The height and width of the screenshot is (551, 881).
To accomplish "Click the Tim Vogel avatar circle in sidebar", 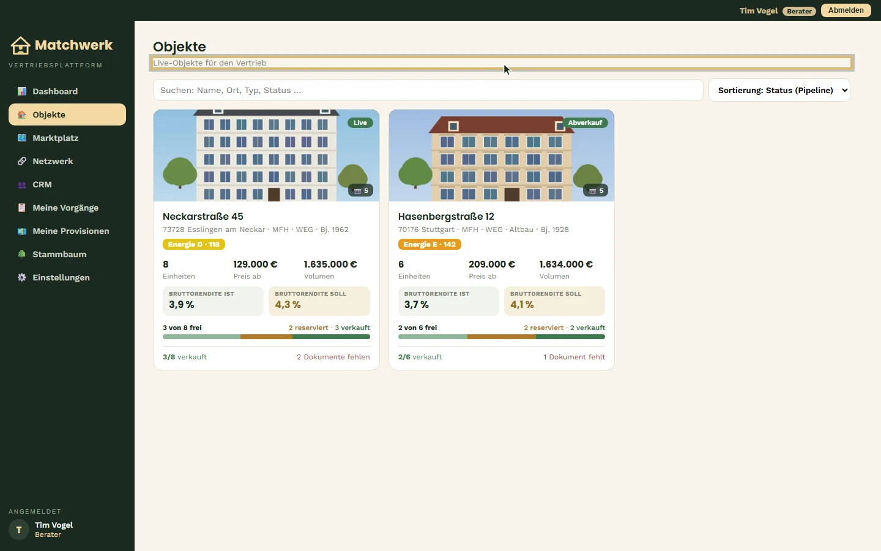I will [x=19, y=530].
